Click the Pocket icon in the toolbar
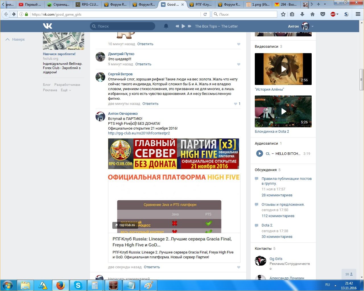364x291 pixels. pyautogui.click(x=323, y=14)
